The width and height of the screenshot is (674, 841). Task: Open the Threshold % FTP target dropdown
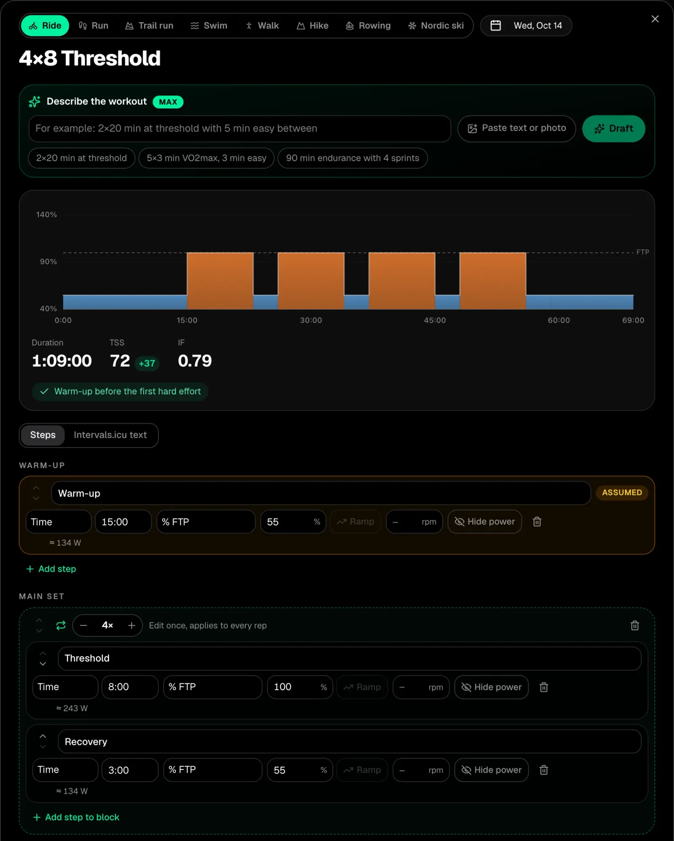click(213, 687)
